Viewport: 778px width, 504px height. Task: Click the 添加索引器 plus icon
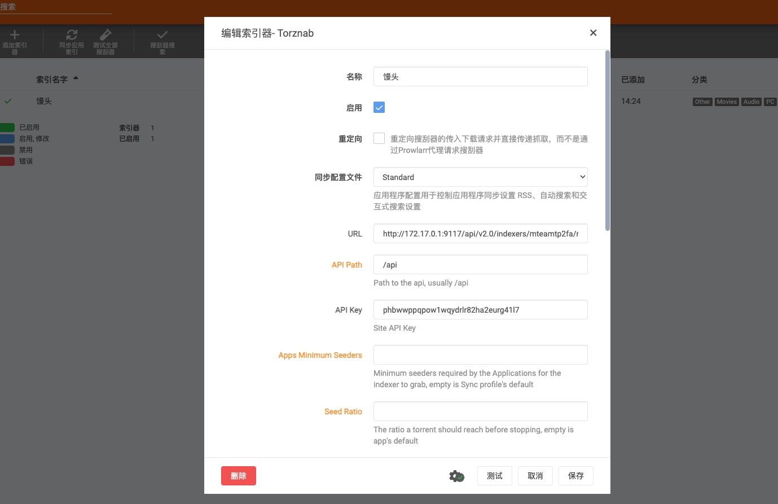point(15,35)
